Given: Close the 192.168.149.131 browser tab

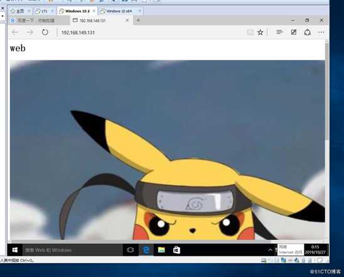Looking at the screenshot, I should click(127, 20).
